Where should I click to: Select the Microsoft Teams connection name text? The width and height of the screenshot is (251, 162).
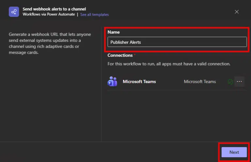200,81
